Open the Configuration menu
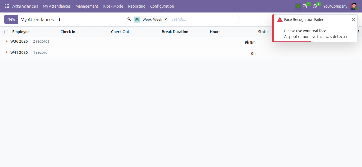 click(162, 6)
